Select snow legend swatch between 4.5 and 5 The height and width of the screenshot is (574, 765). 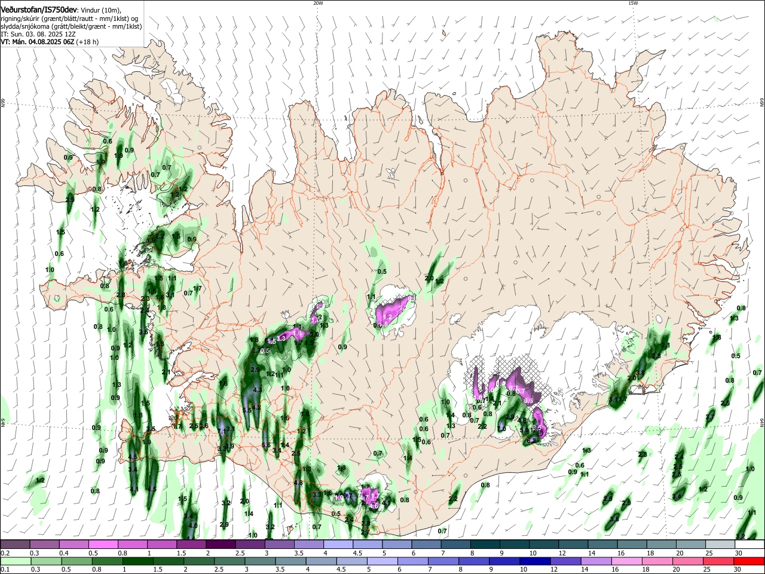(x=368, y=544)
